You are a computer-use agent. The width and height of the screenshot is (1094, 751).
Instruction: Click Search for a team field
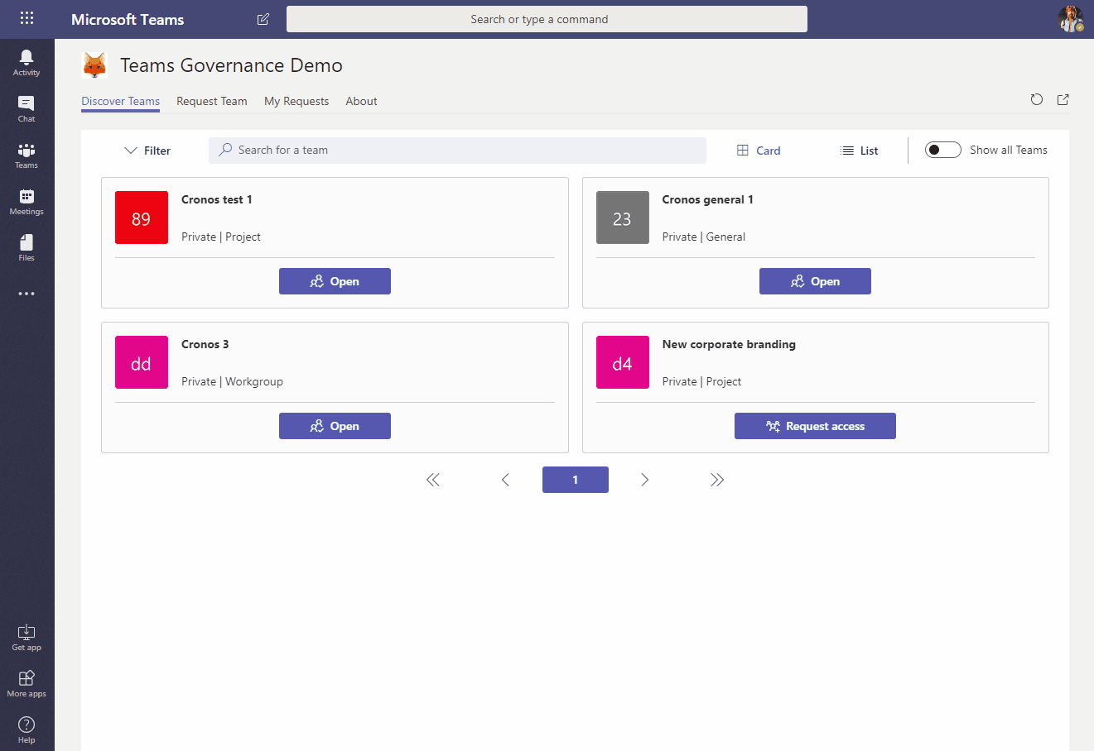coord(457,150)
